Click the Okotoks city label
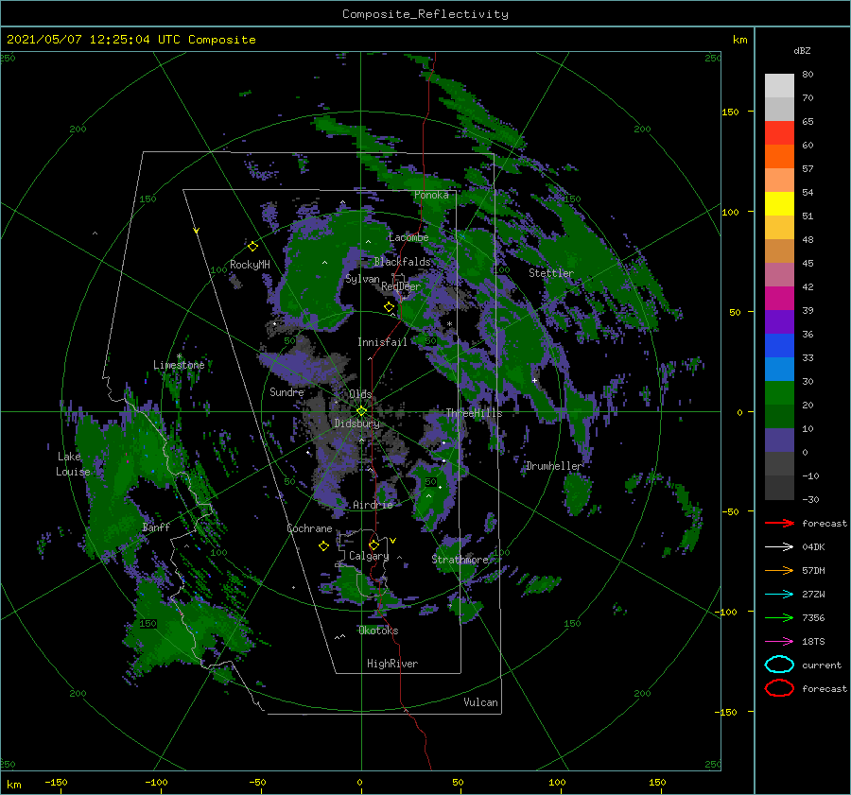Viewport: 851px width, 795px height. point(378,630)
